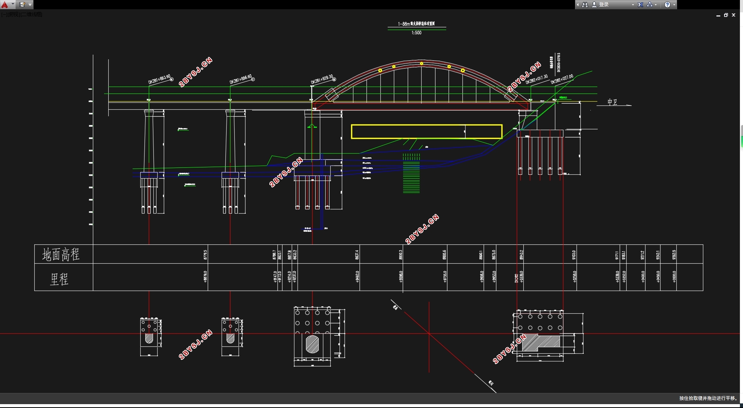743x408 pixels.
Task: Restore down the drawing document window
Action: coord(726,15)
